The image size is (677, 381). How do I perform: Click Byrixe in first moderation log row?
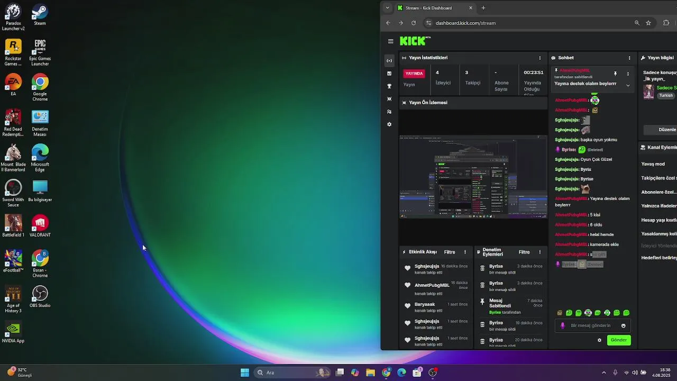[x=496, y=266]
